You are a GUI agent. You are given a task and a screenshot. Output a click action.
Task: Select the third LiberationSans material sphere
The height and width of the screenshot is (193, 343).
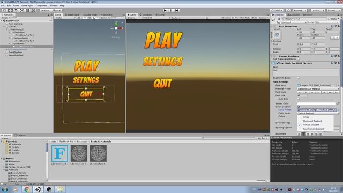(98, 154)
